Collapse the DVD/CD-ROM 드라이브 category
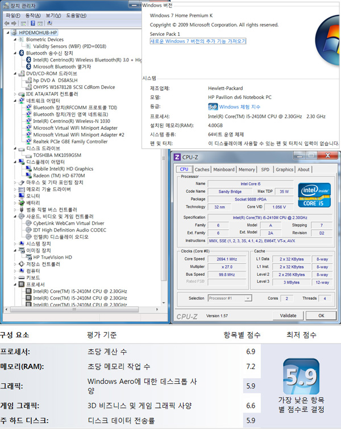The image size is (341, 430). pos(15,73)
